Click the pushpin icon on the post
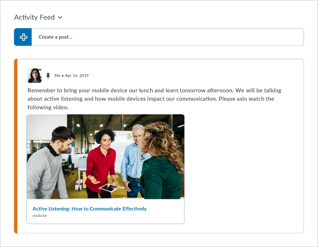Screen dimensions: 318x247 (x=48, y=76)
